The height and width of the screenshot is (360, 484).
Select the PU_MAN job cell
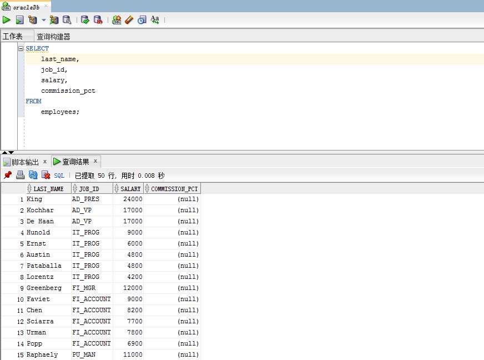pyautogui.click(x=92, y=355)
